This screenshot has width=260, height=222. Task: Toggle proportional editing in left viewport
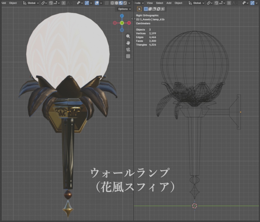[x=63, y=3]
